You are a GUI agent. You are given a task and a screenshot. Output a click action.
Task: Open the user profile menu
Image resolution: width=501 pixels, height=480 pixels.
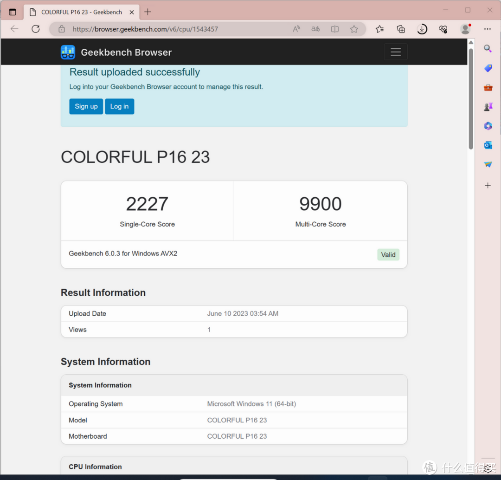(x=466, y=29)
